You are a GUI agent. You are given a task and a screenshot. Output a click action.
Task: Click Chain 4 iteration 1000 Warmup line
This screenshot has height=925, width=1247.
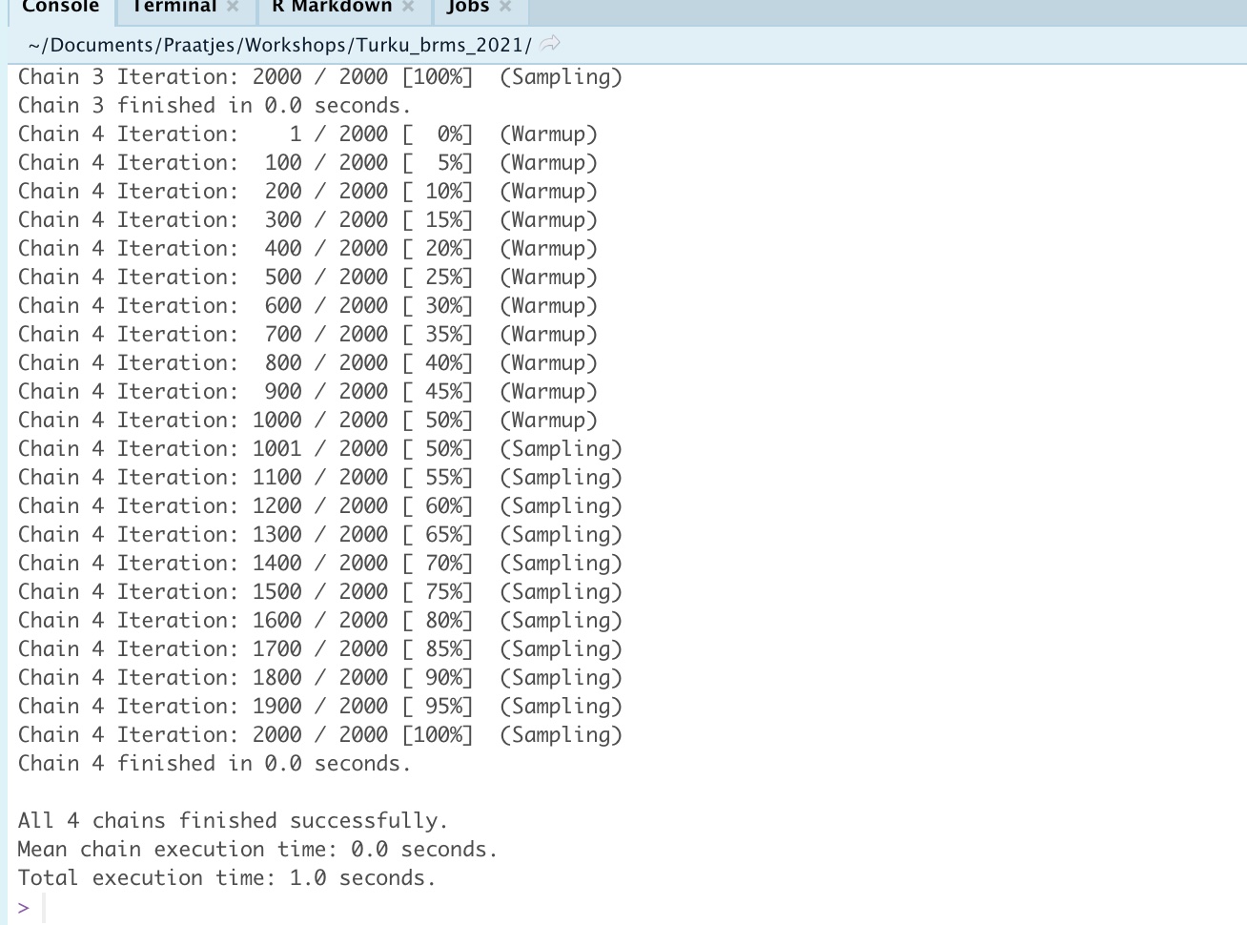tap(307, 421)
